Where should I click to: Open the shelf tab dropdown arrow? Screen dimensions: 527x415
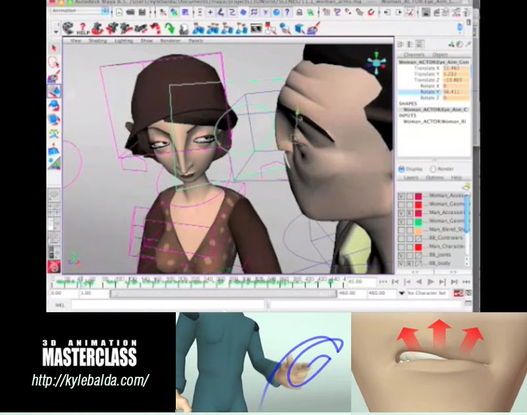(x=56, y=32)
